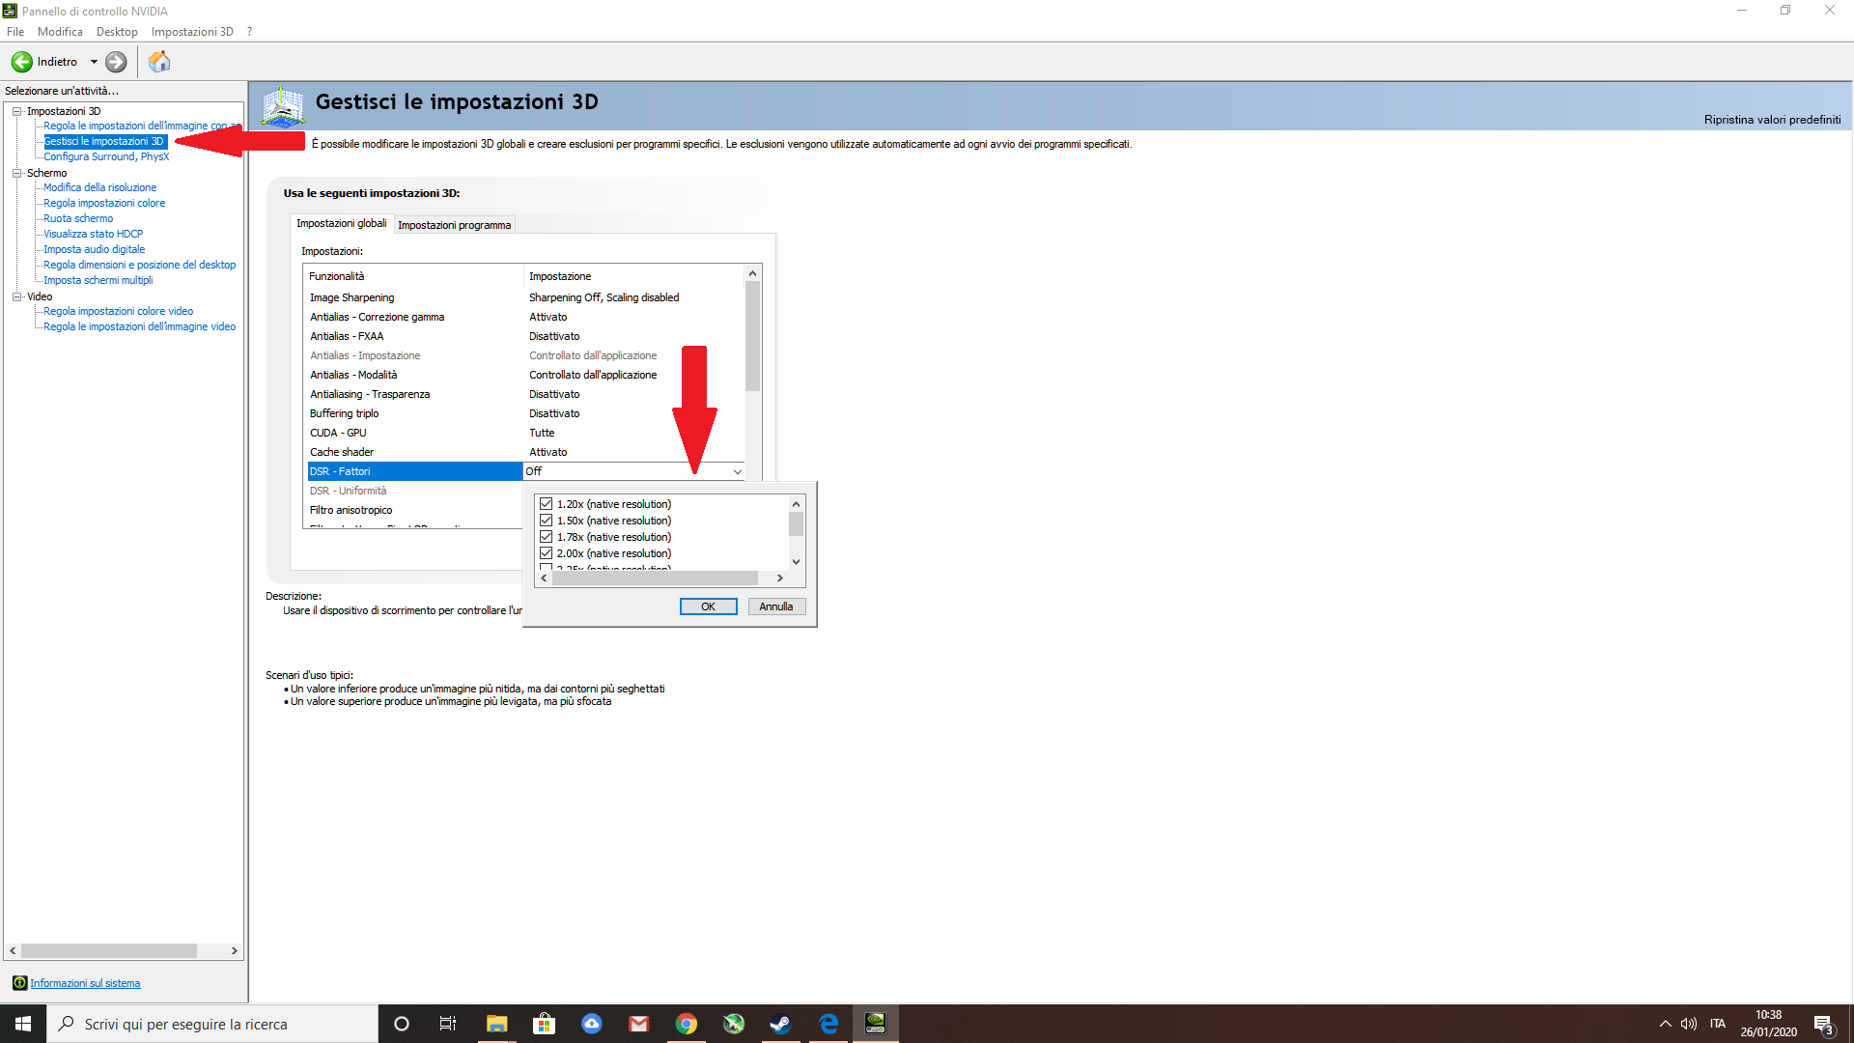Open Regola le impostazioni dell'immagine con anteprima

(142, 126)
